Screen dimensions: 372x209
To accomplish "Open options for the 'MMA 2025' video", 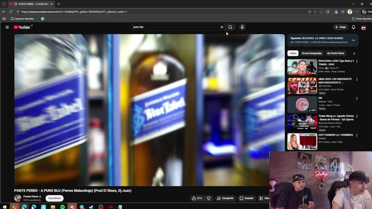I will pyautogui.click(x=357, y=79).
